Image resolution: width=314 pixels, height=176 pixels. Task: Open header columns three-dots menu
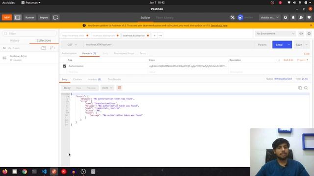pos(278,60)
